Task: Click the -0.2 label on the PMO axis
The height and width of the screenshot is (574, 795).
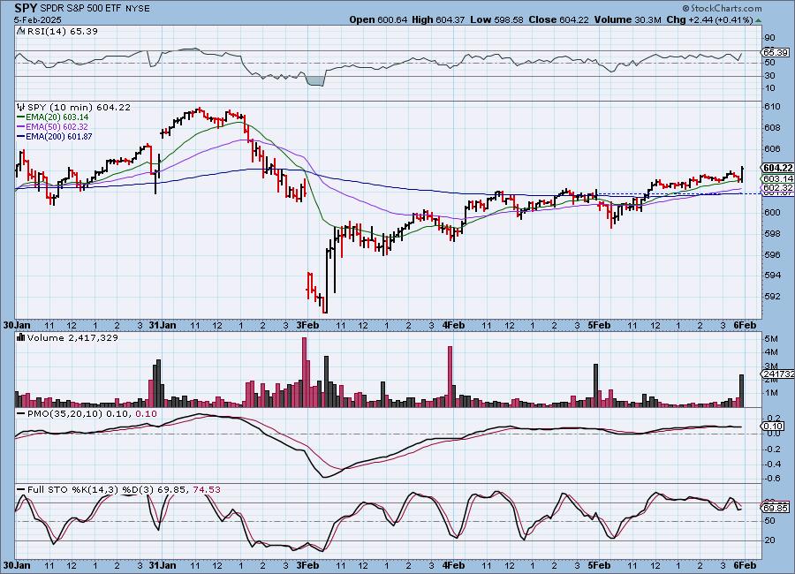Action: [x=773, y=449]
